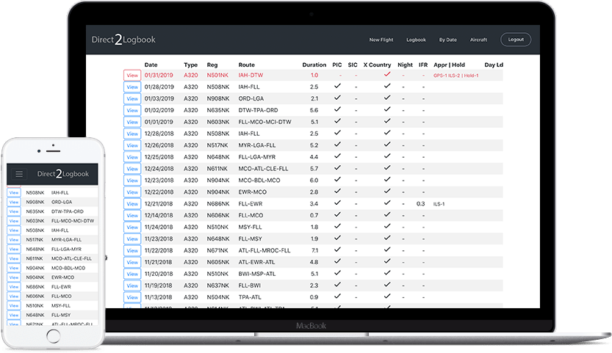
Task: Click View for the 11/20/2018 BWI-MSP-ATL flight
Action: (132, 274)
